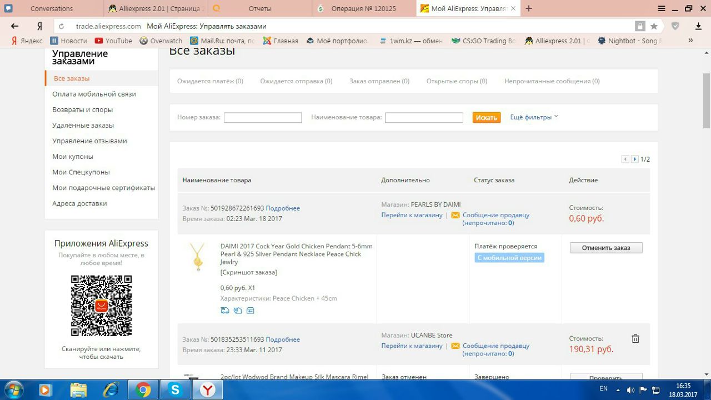Click the truck delivery icon under DAIMI item
The image size is (711, 400).
225,311
